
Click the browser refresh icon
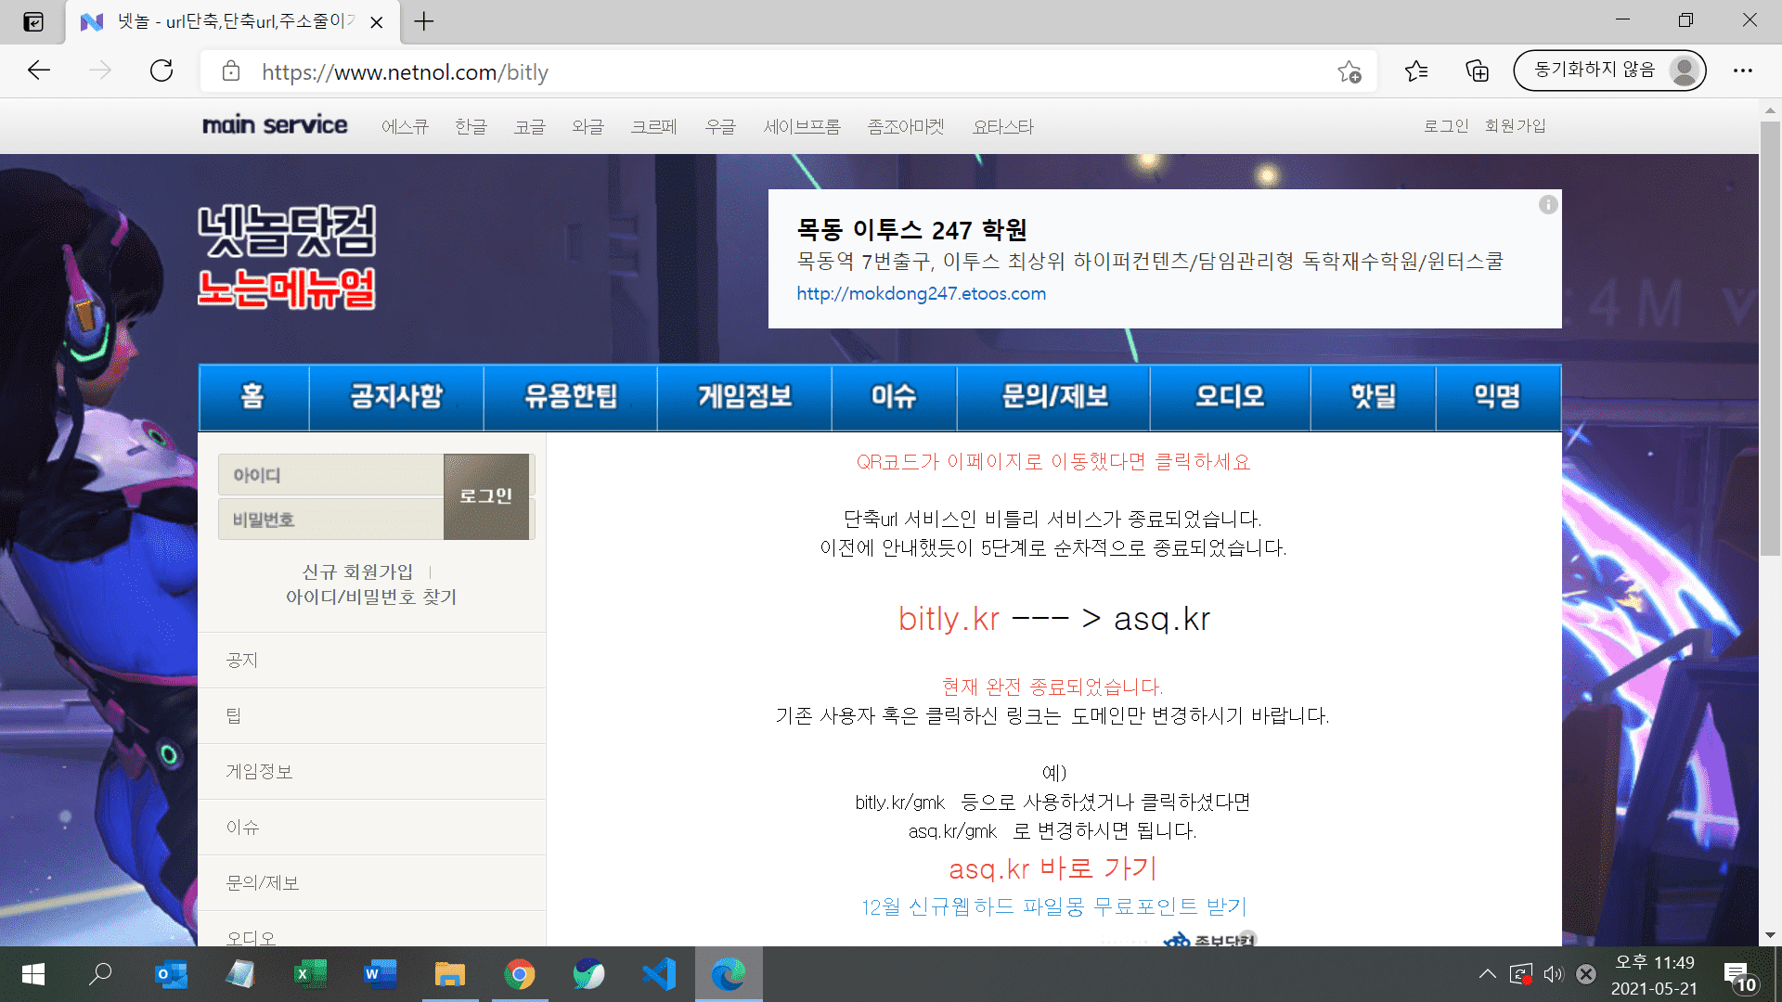[x=161, y=71]
